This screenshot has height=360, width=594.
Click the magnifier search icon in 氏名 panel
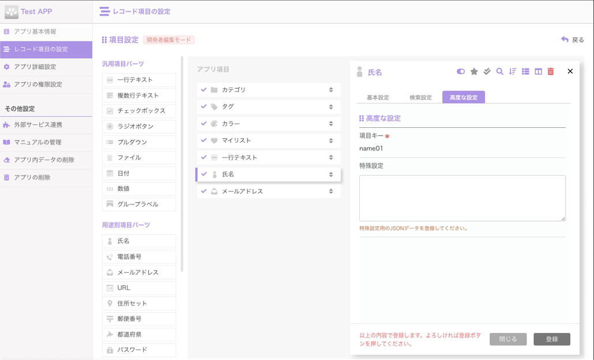click(499, 71)
